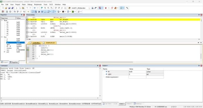Viewport: 203px width, 108px height.
Task: Select the Registers tab in left panel
Action: click(14, 62)
